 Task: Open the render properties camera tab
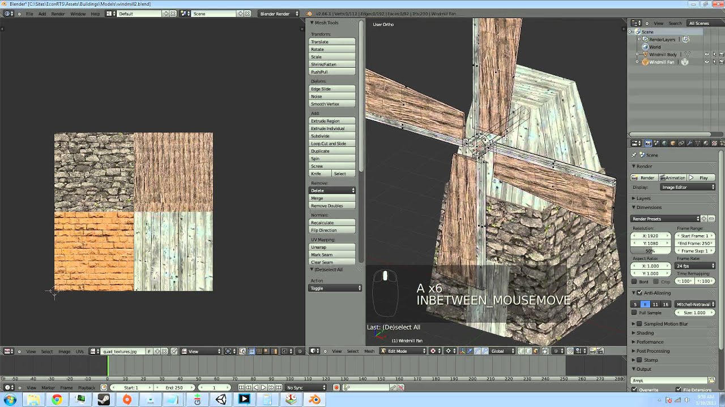pyautogui.click(x=648, y=144)
